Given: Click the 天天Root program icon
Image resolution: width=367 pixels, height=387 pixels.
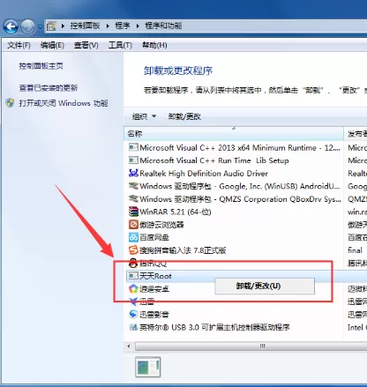Looking at the screenshot, I should click(133, 276).
